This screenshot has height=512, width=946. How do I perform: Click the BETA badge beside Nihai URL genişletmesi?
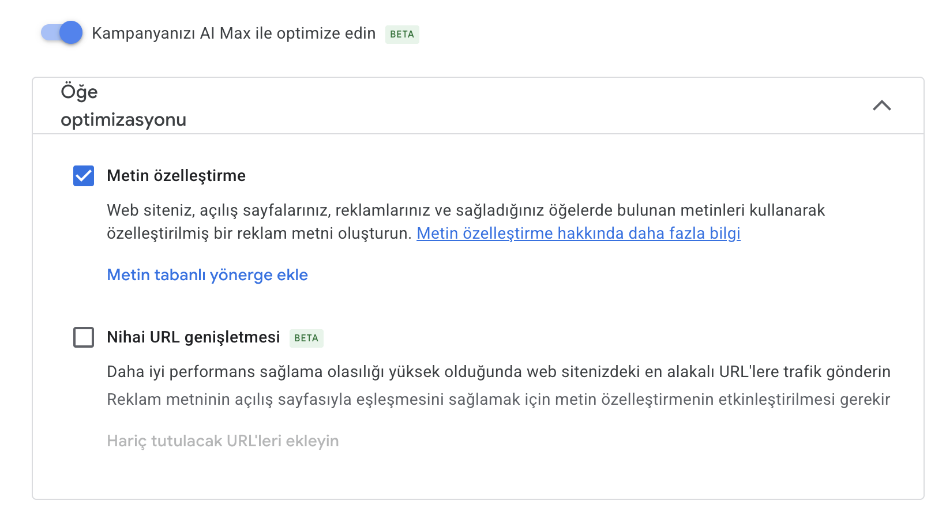306,338
